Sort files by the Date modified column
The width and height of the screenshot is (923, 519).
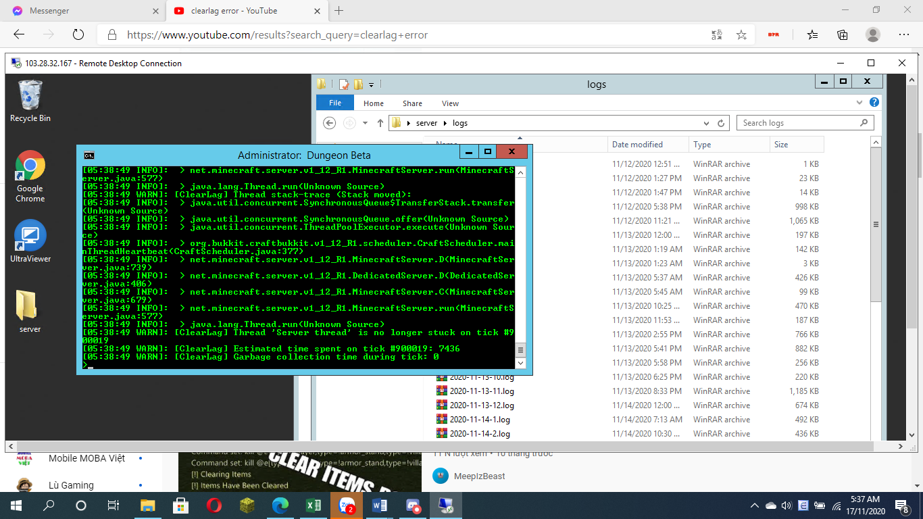(x=649, y=145)
